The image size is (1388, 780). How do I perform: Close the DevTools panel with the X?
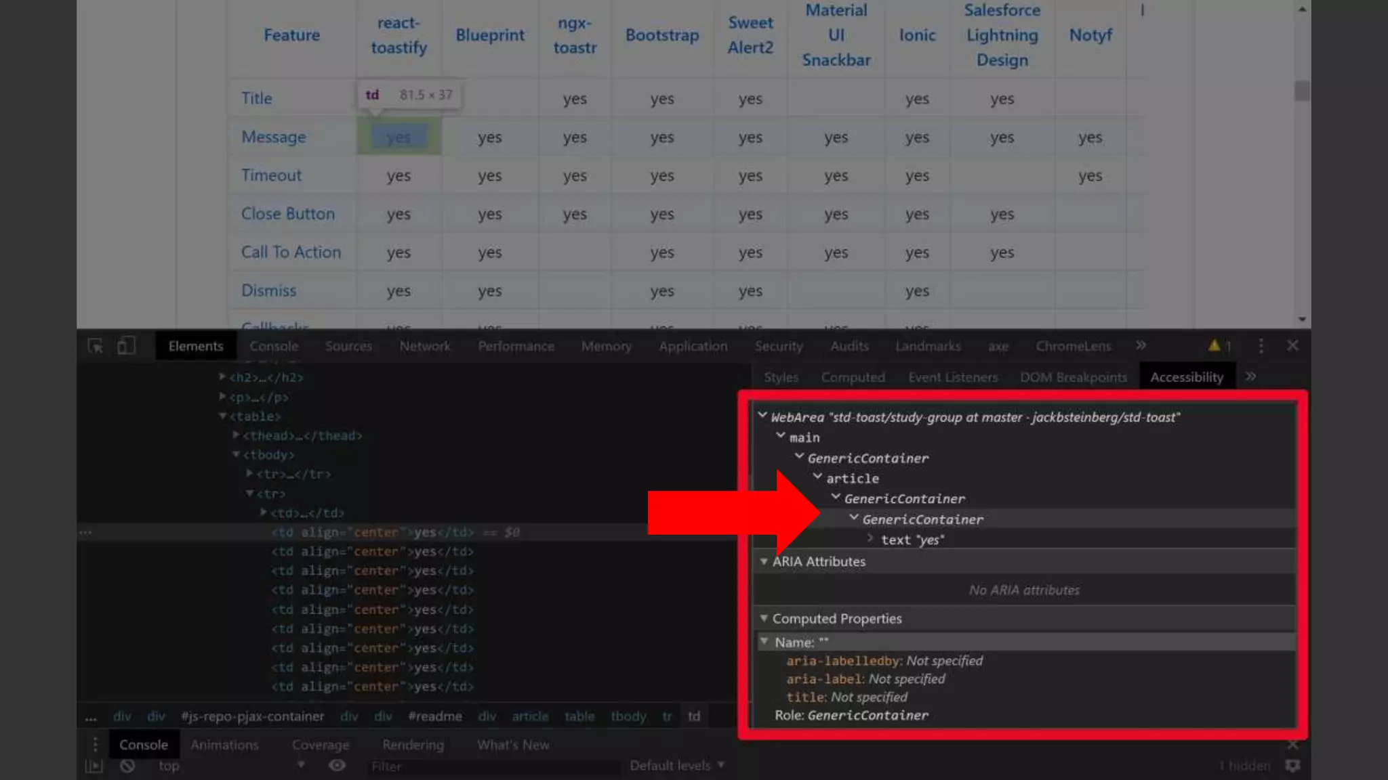(x=1292, y=345)
